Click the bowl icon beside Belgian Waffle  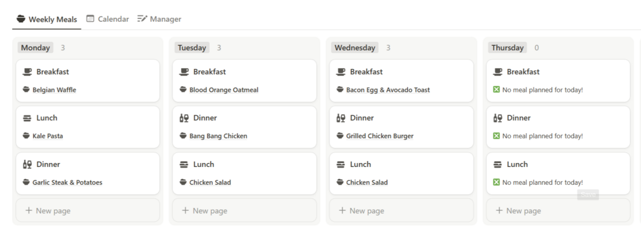click(x=26, y=89)
